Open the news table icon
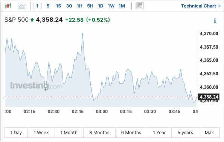The image size is (224, 142). pyautogui.click(x=140, y=6)
